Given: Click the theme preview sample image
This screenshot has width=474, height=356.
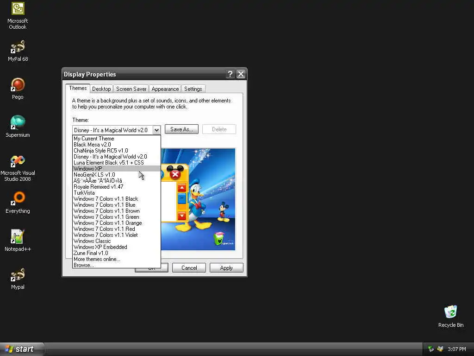Looking at the screenshot, I should [x=198, y=199].
